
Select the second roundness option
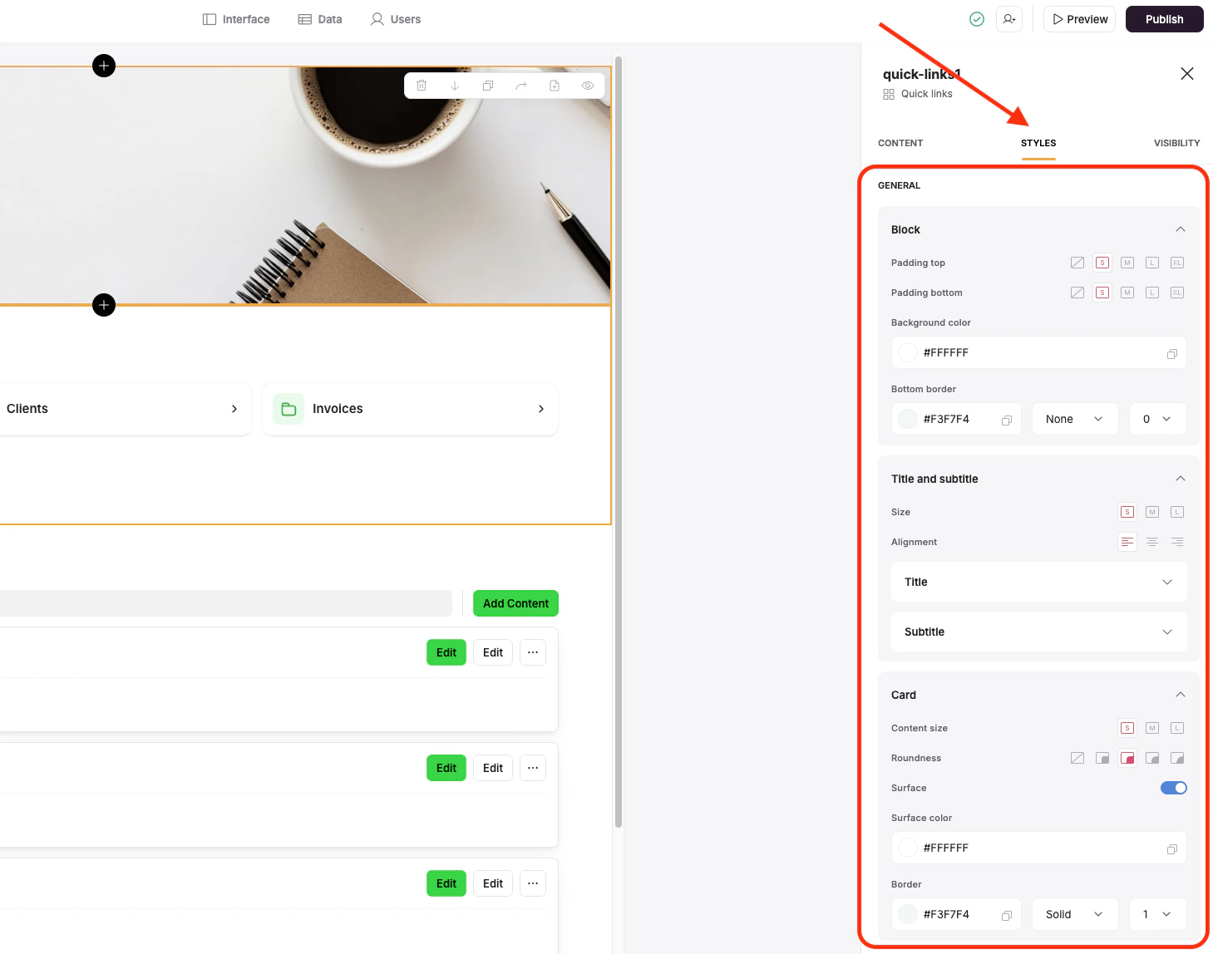click(x=1102, y=758)
